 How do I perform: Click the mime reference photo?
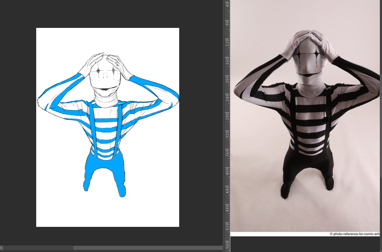pyautogui.click(x=305, y=118)
